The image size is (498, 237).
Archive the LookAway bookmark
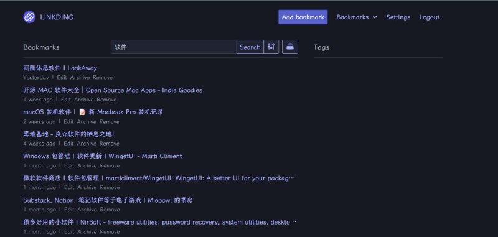(x=80, y=77)
